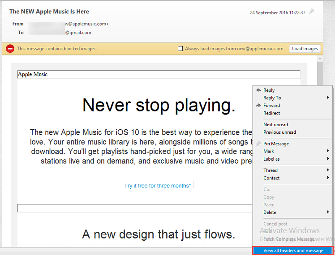Select Pin Message menu entry
335x255 pixels.
(292, 144)
